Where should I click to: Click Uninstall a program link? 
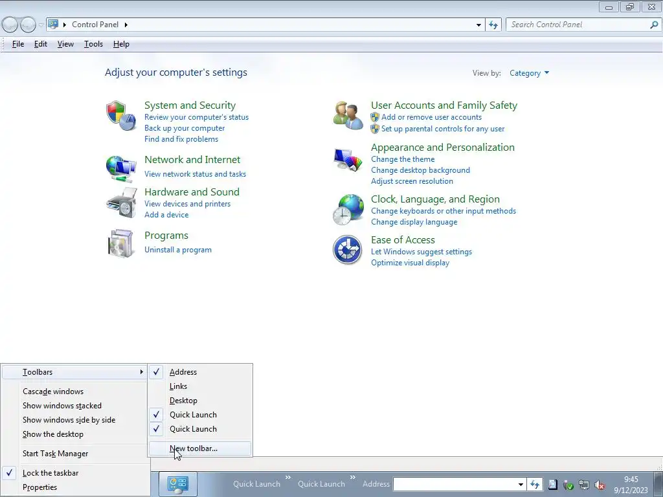tap(177, 250)
